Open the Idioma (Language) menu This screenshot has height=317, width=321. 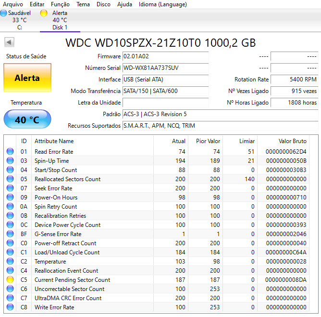[x=163, y=4]
